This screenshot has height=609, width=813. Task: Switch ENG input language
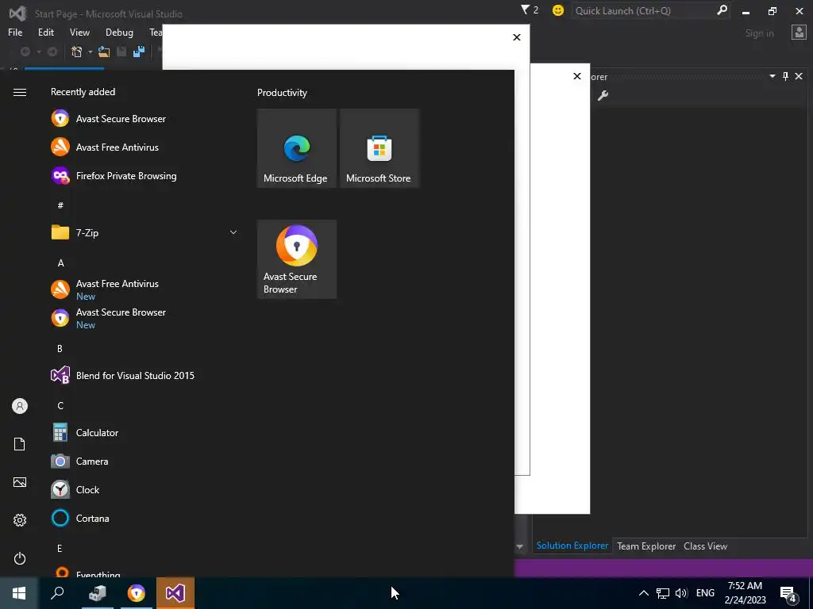(705, 593)
